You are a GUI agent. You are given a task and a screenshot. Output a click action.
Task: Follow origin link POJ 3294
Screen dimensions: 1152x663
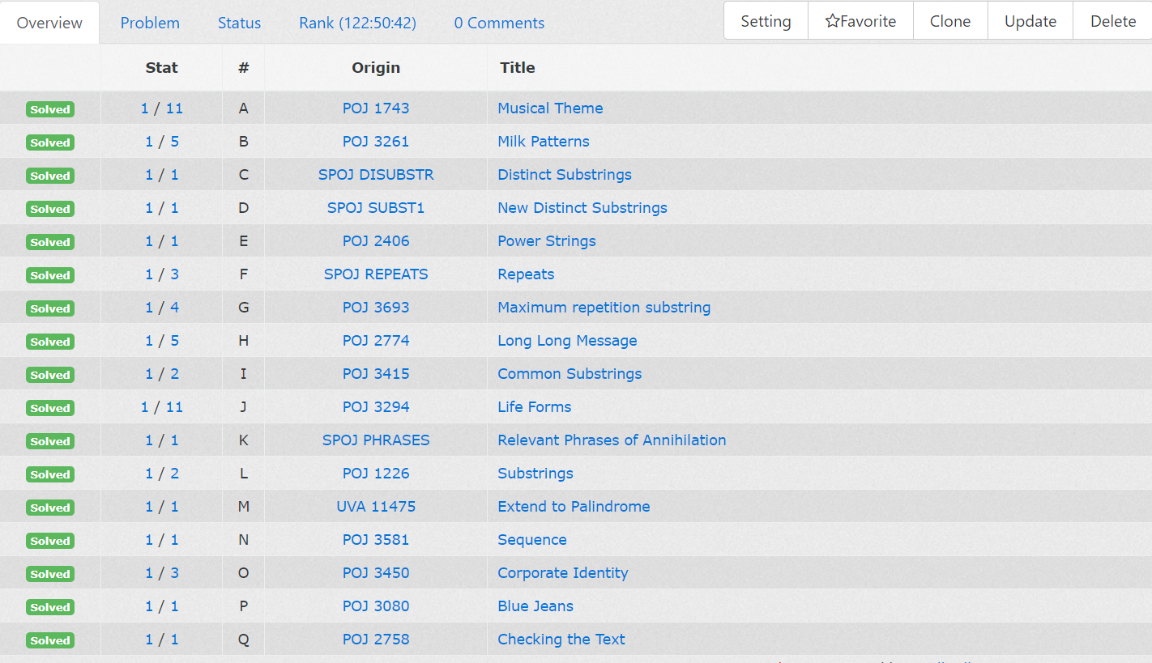point(376,406)
